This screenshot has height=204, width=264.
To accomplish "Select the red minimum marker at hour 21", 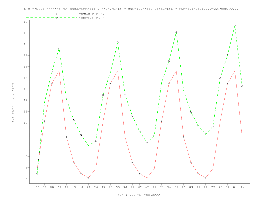I will (88, 178).
